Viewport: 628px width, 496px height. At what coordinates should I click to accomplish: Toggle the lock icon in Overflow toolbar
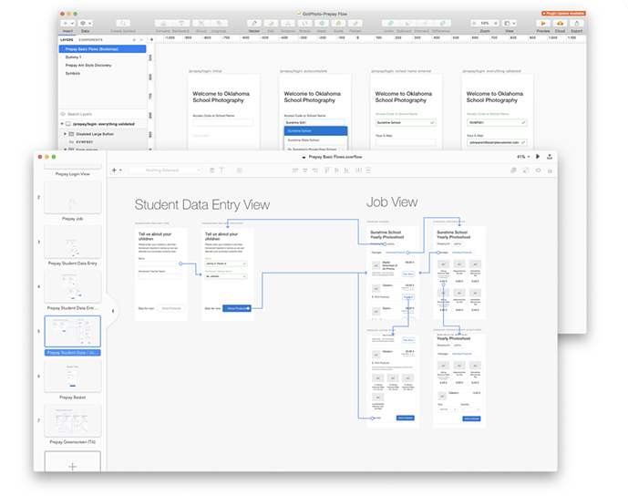click(550, 170)
